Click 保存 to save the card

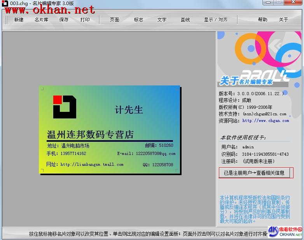pos(64,19)
